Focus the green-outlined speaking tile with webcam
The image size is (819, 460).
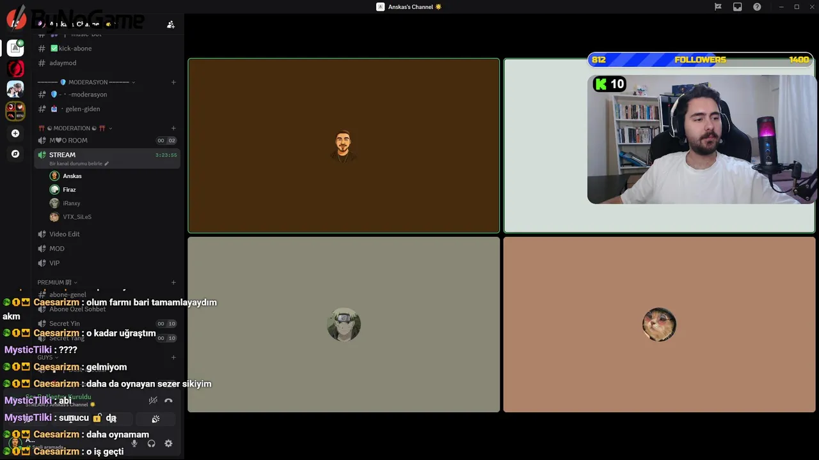click(x=659, y=146)
